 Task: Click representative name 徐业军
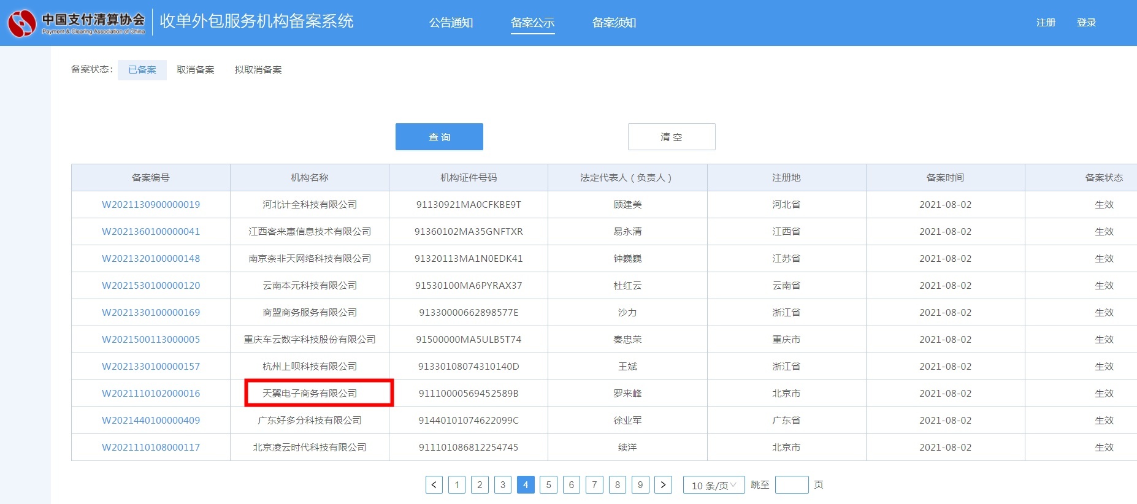coord(627,421)
